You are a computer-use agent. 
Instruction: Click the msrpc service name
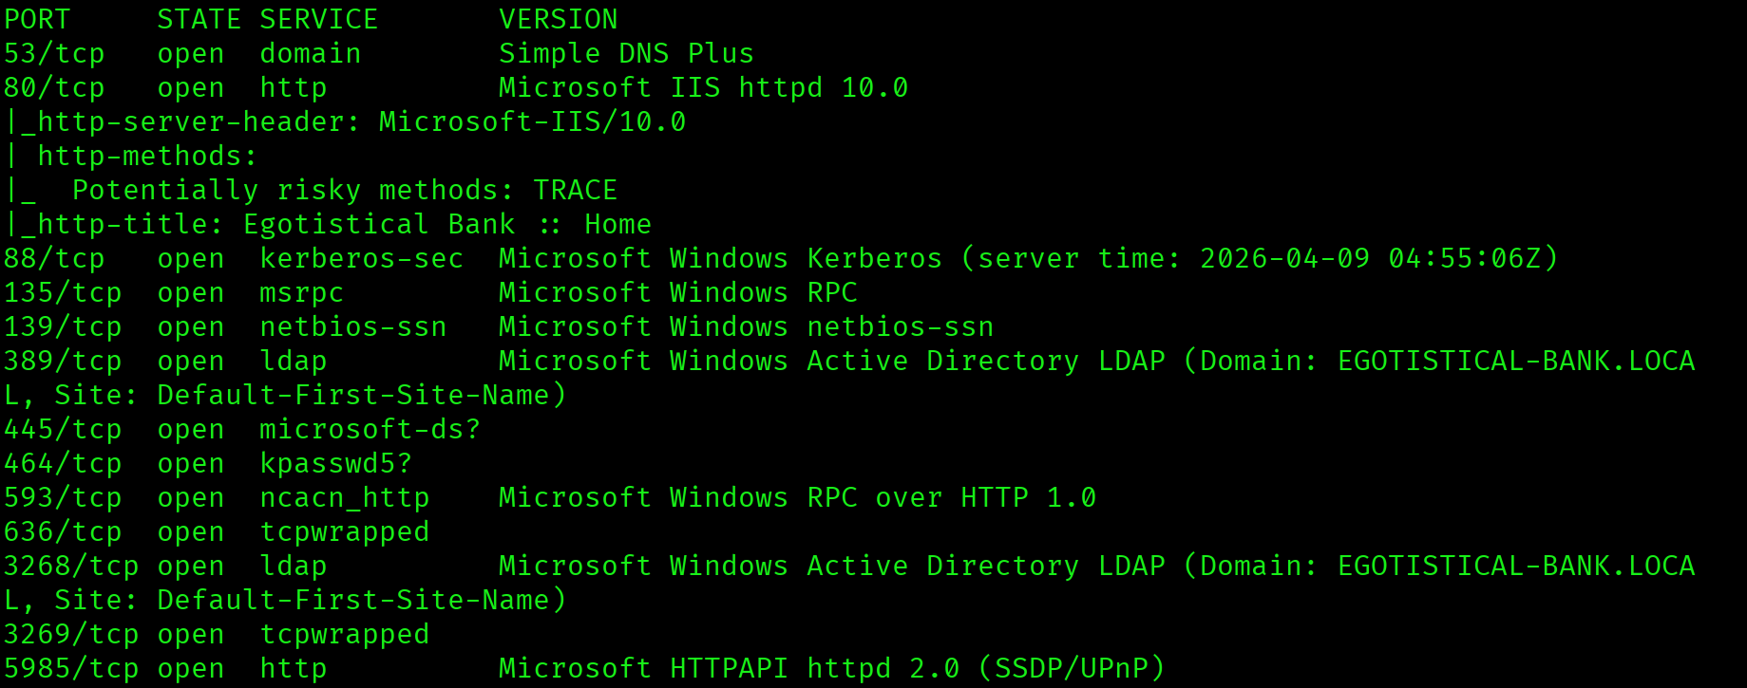click(301, 293)
